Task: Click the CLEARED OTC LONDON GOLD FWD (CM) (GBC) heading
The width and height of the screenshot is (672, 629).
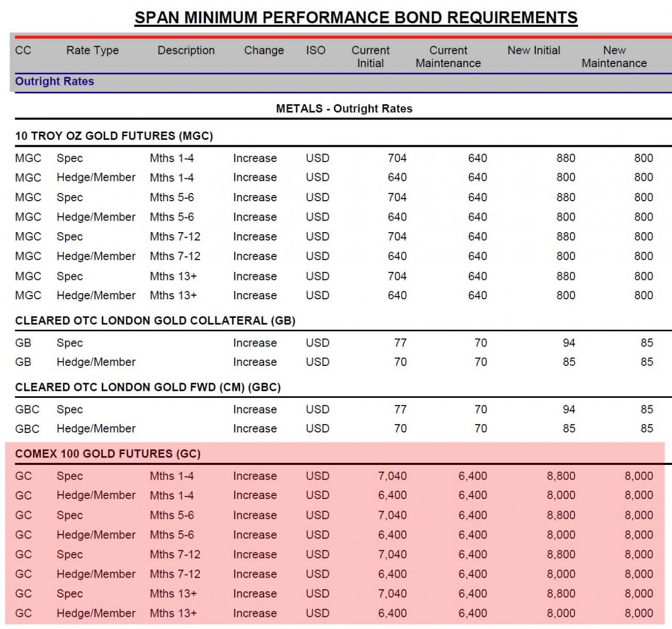Action: pyautogui.click(x=148, y=387)
